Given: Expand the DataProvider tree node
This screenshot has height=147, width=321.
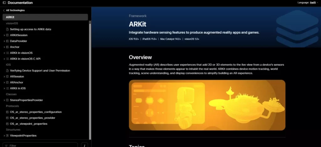Looking at the screenshot, I should [x=4, y=41].
